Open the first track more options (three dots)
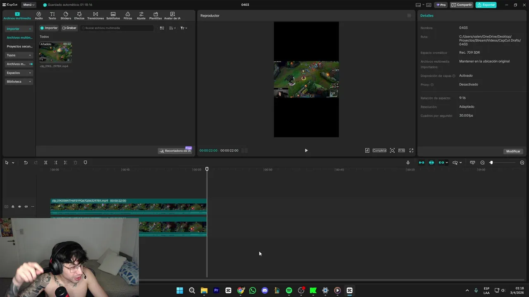 click(x=33, y=207)
